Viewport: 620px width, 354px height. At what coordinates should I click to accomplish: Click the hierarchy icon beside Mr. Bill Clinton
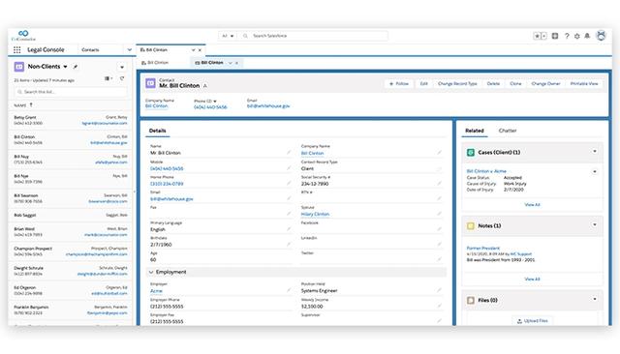[x=204, y=86]
